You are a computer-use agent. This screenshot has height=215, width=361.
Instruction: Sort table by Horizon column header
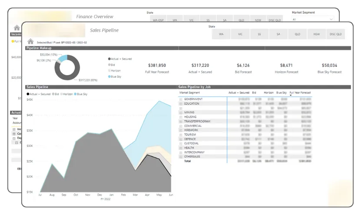click(268, 93)
